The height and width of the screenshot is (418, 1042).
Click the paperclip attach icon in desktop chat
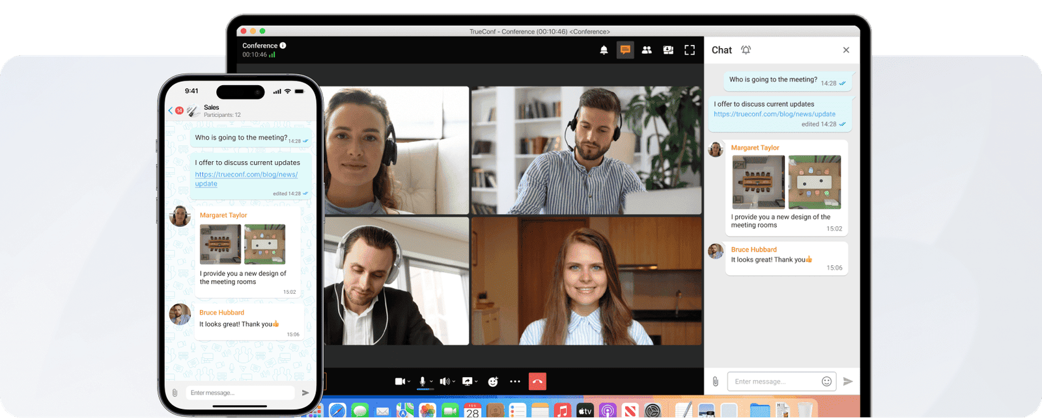715,382
